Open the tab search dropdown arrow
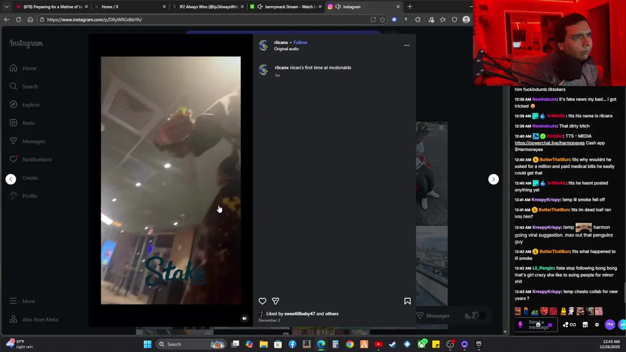626x352 pixels. pos(6,7)
